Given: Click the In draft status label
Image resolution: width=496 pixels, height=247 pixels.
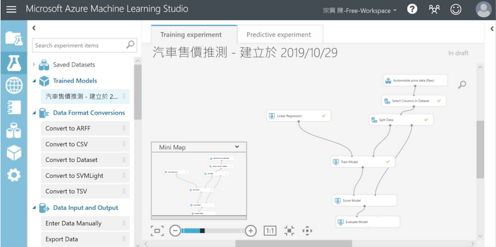Looking at the screenshot, I should point(458,53).
